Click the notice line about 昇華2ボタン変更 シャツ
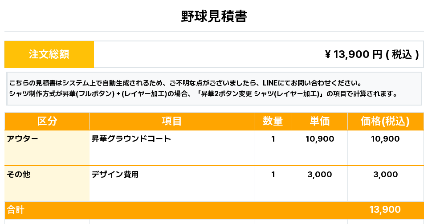 tap(203, 94)
